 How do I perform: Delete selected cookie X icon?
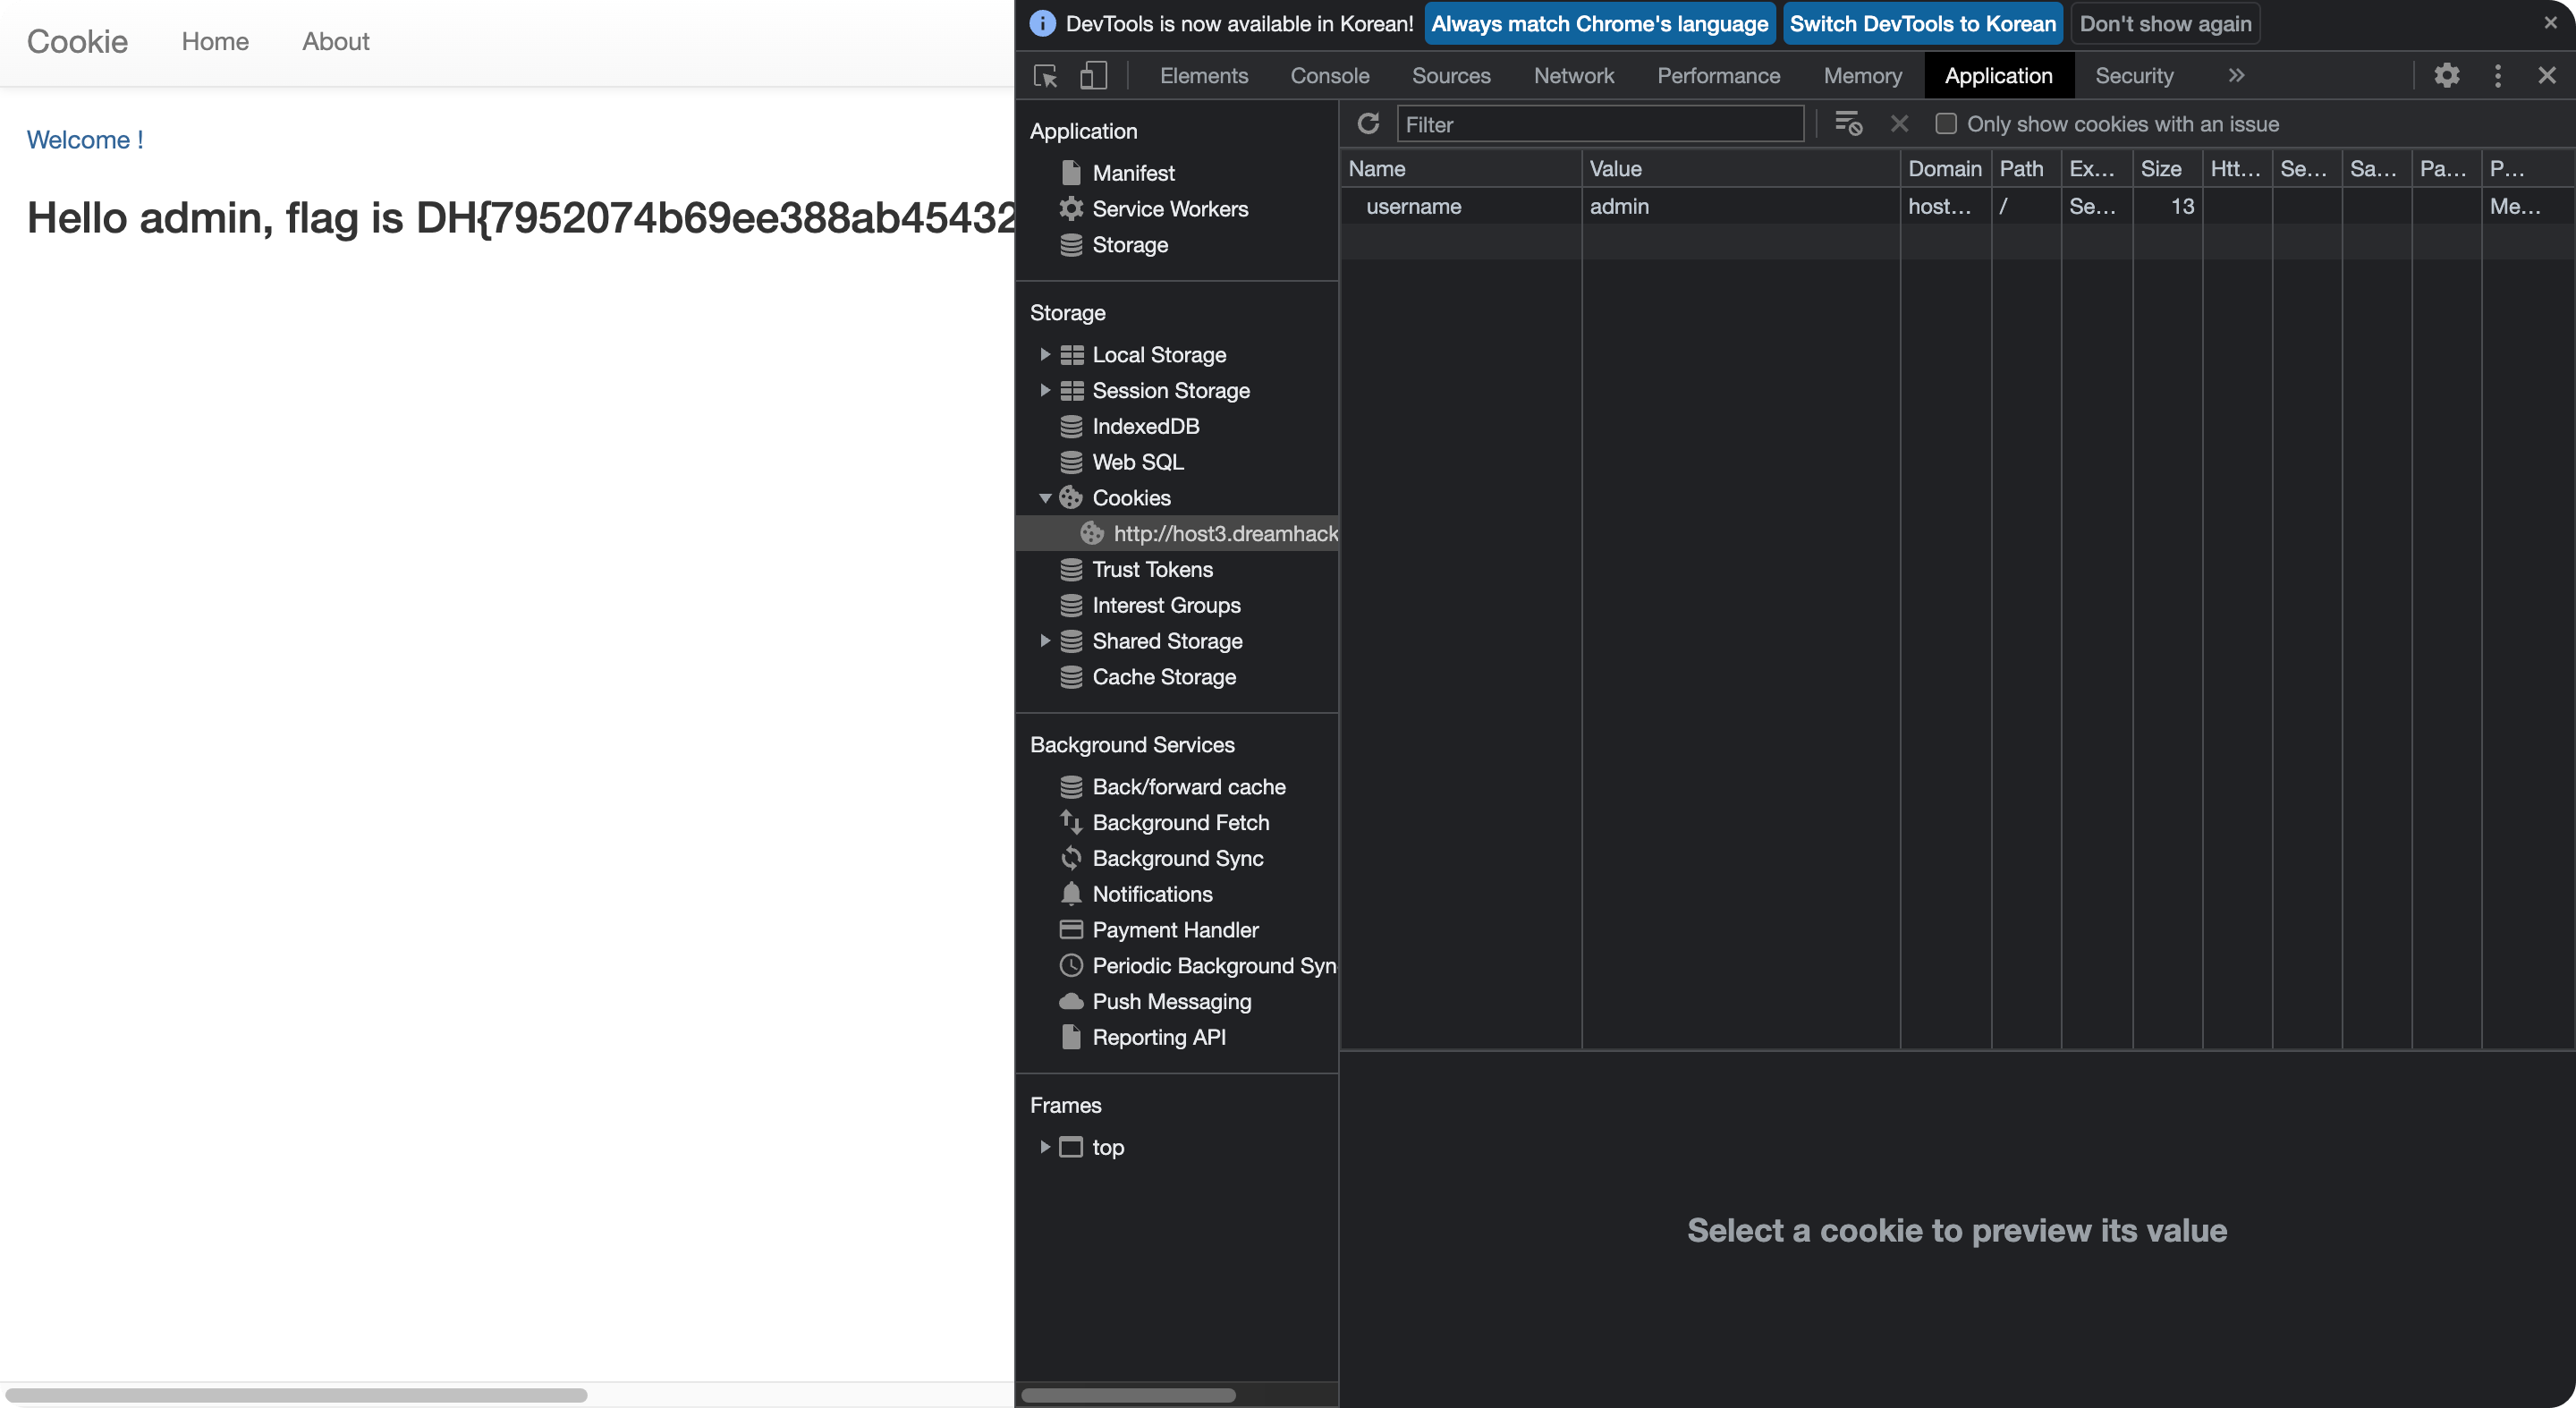click(x=1899, y=124)
